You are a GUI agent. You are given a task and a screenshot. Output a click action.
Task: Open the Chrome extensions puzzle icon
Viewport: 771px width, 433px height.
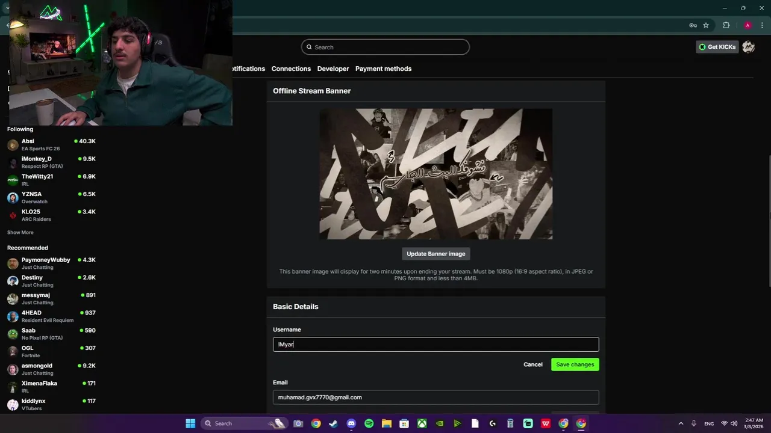726,25
